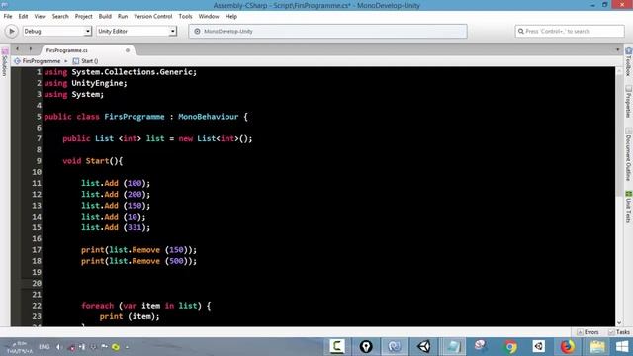Open the Debug configuration dropdown

click(57, 31)
